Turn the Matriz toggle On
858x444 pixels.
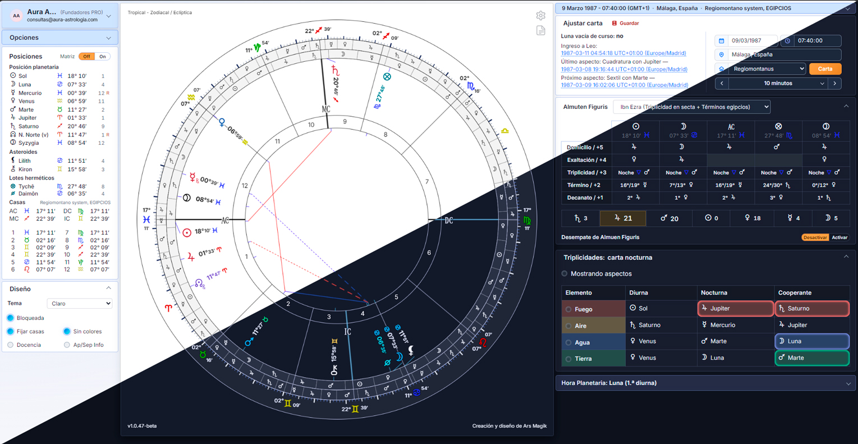[102, 57]
